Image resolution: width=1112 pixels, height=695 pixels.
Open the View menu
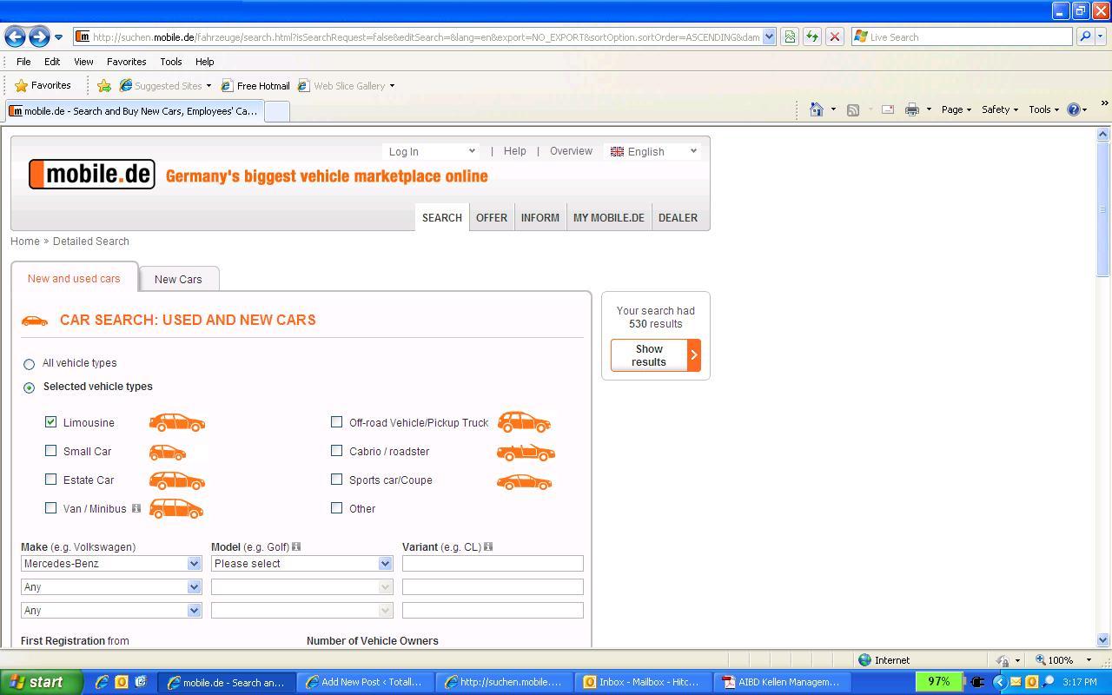point(83,62)
